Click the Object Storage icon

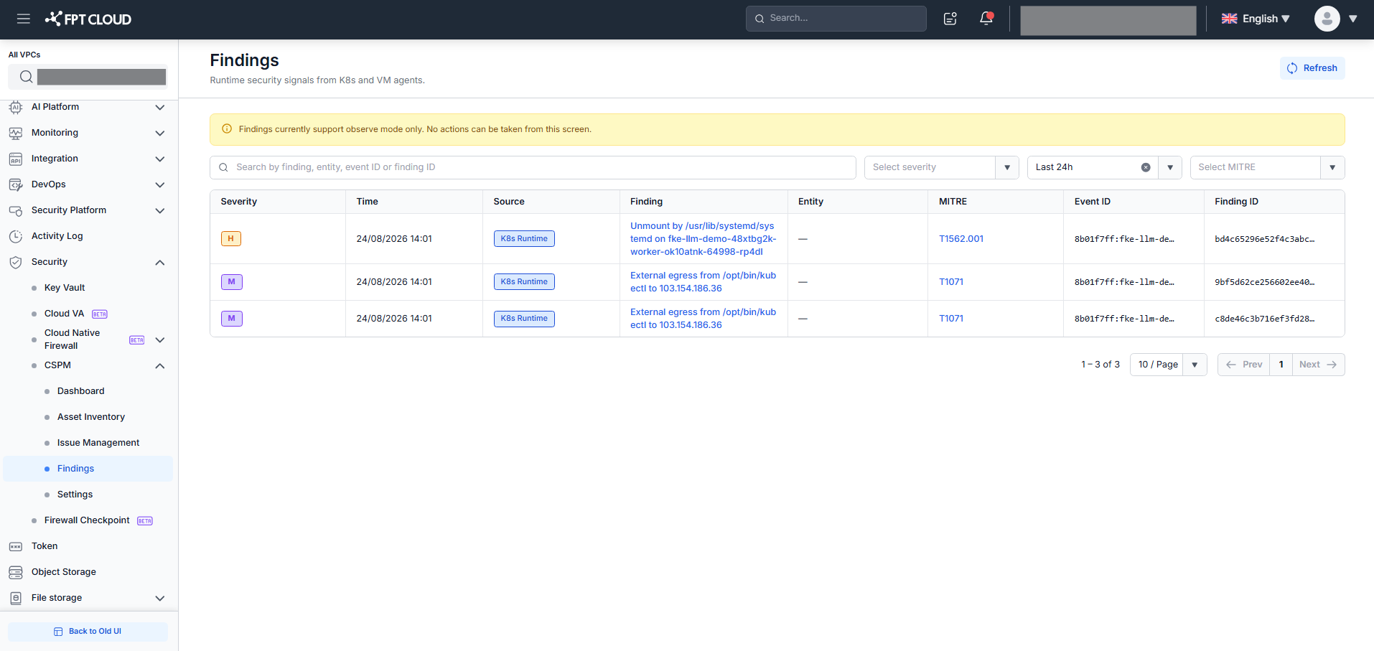(16, 572)
